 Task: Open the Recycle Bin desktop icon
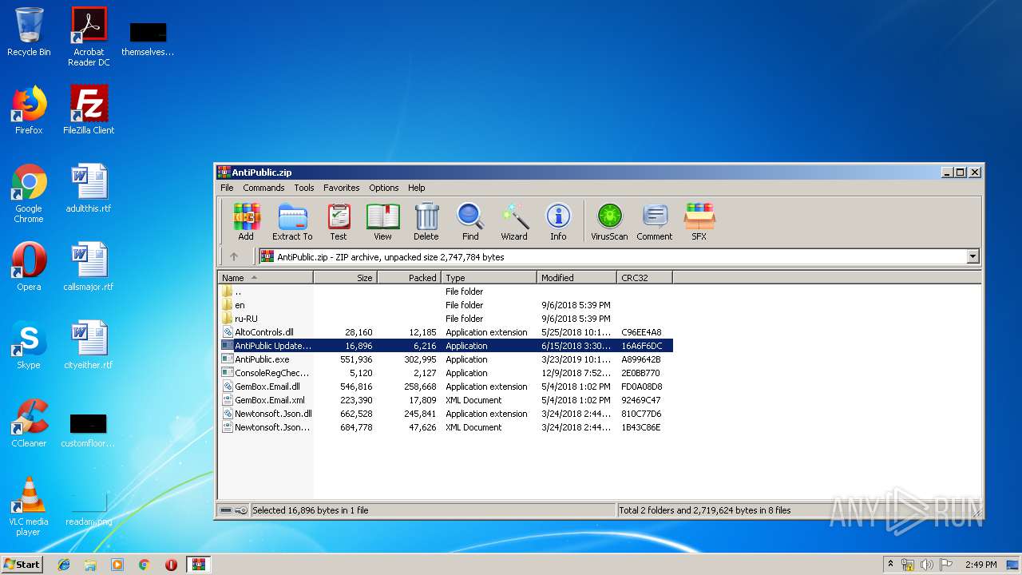tap(29, 32)
